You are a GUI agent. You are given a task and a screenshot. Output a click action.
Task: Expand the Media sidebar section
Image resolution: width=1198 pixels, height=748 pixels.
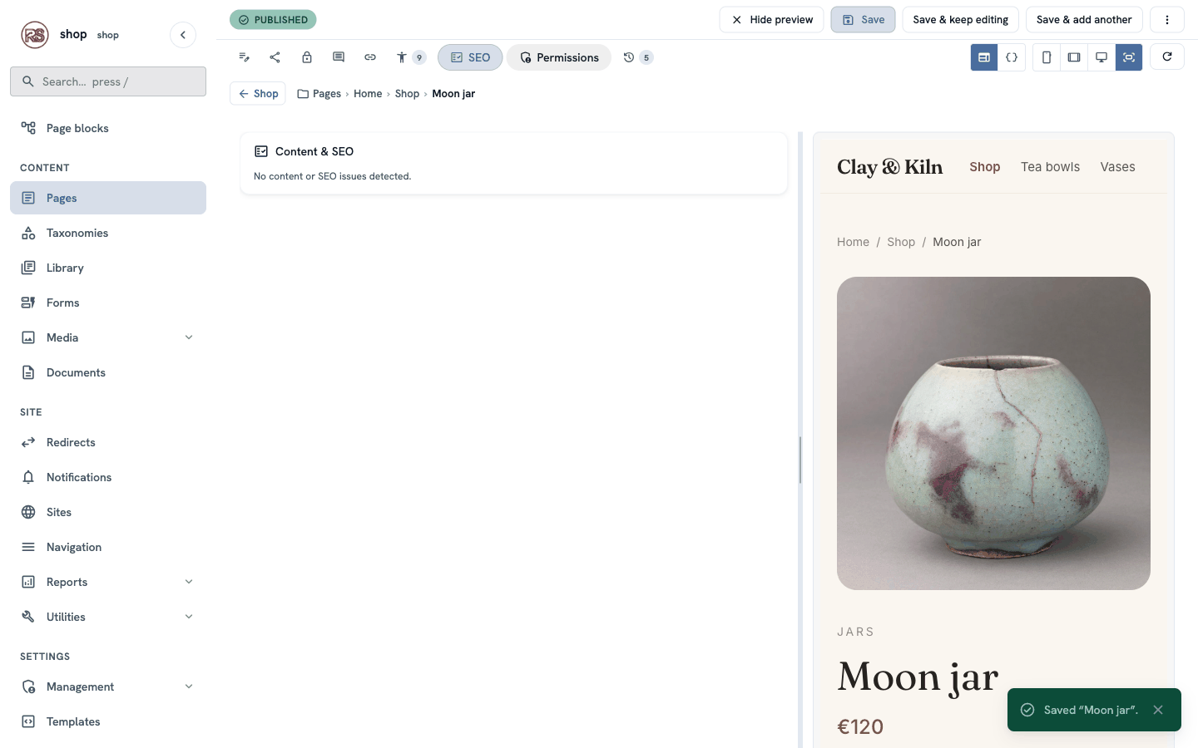pos(189,337)
